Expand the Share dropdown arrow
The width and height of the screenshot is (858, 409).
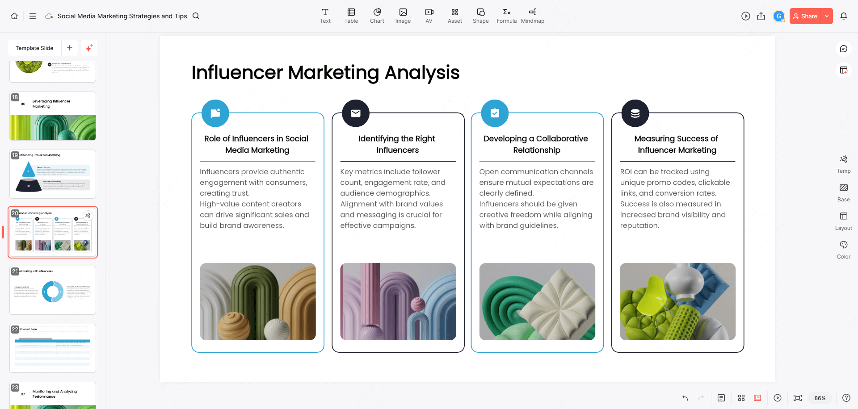coord(827,16)
